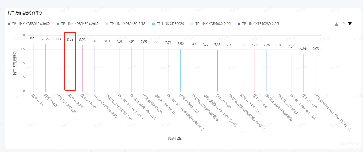Show the next legend page with down arrow
Viewport: 363px width, 152px height.
[x=350, y=24]
